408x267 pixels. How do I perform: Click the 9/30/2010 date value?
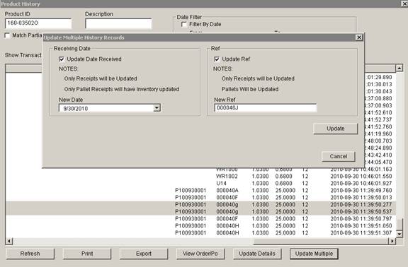[76, 109]
